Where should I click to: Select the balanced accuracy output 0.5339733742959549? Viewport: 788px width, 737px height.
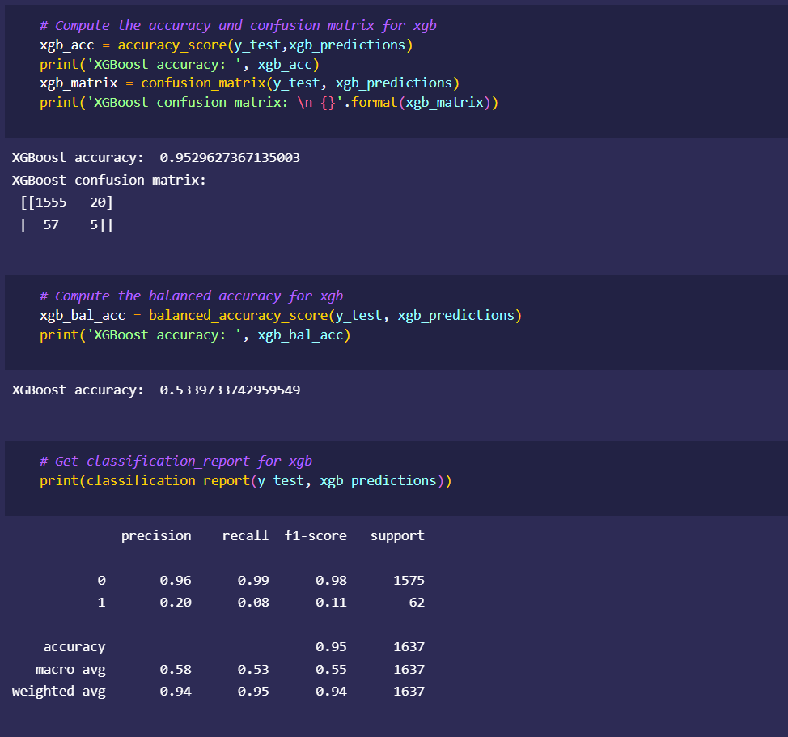pyautogui.click(x=230, y=390)
